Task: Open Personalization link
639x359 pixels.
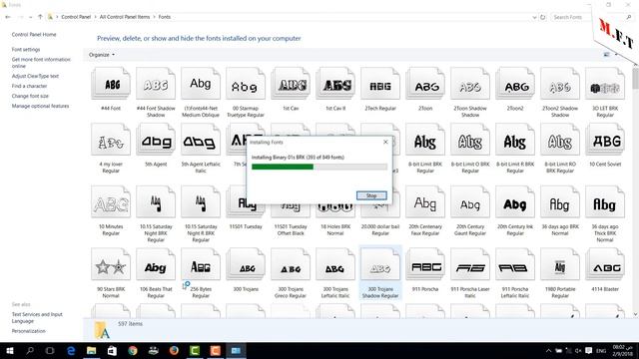Action: 29,331
